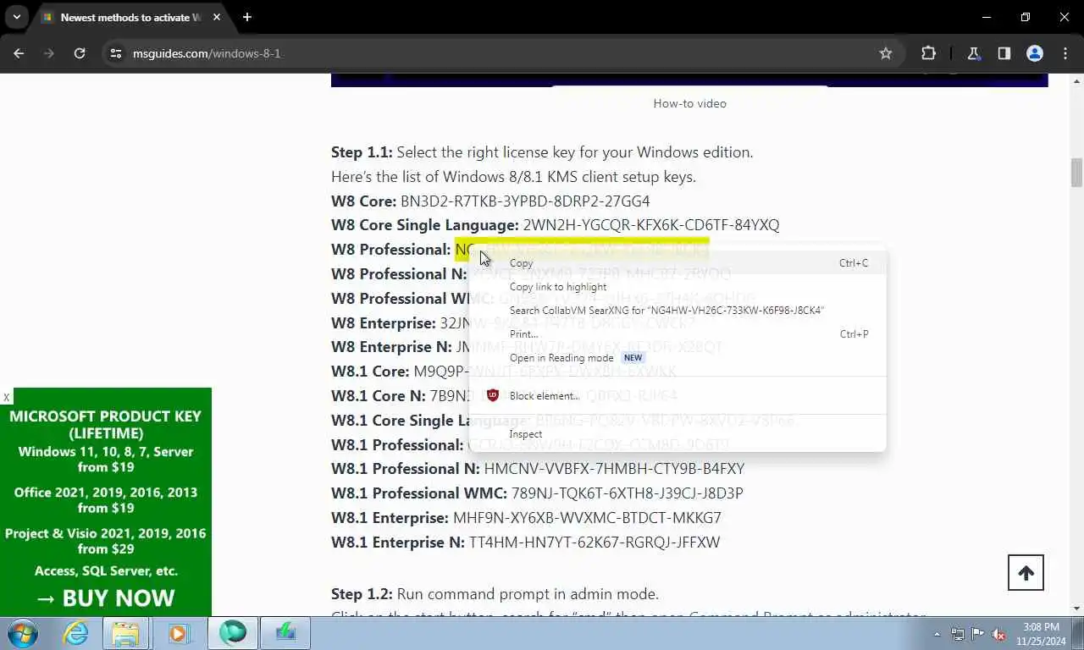
Task: Open the Extensions puzzle icon
Action: coord(928,53)
